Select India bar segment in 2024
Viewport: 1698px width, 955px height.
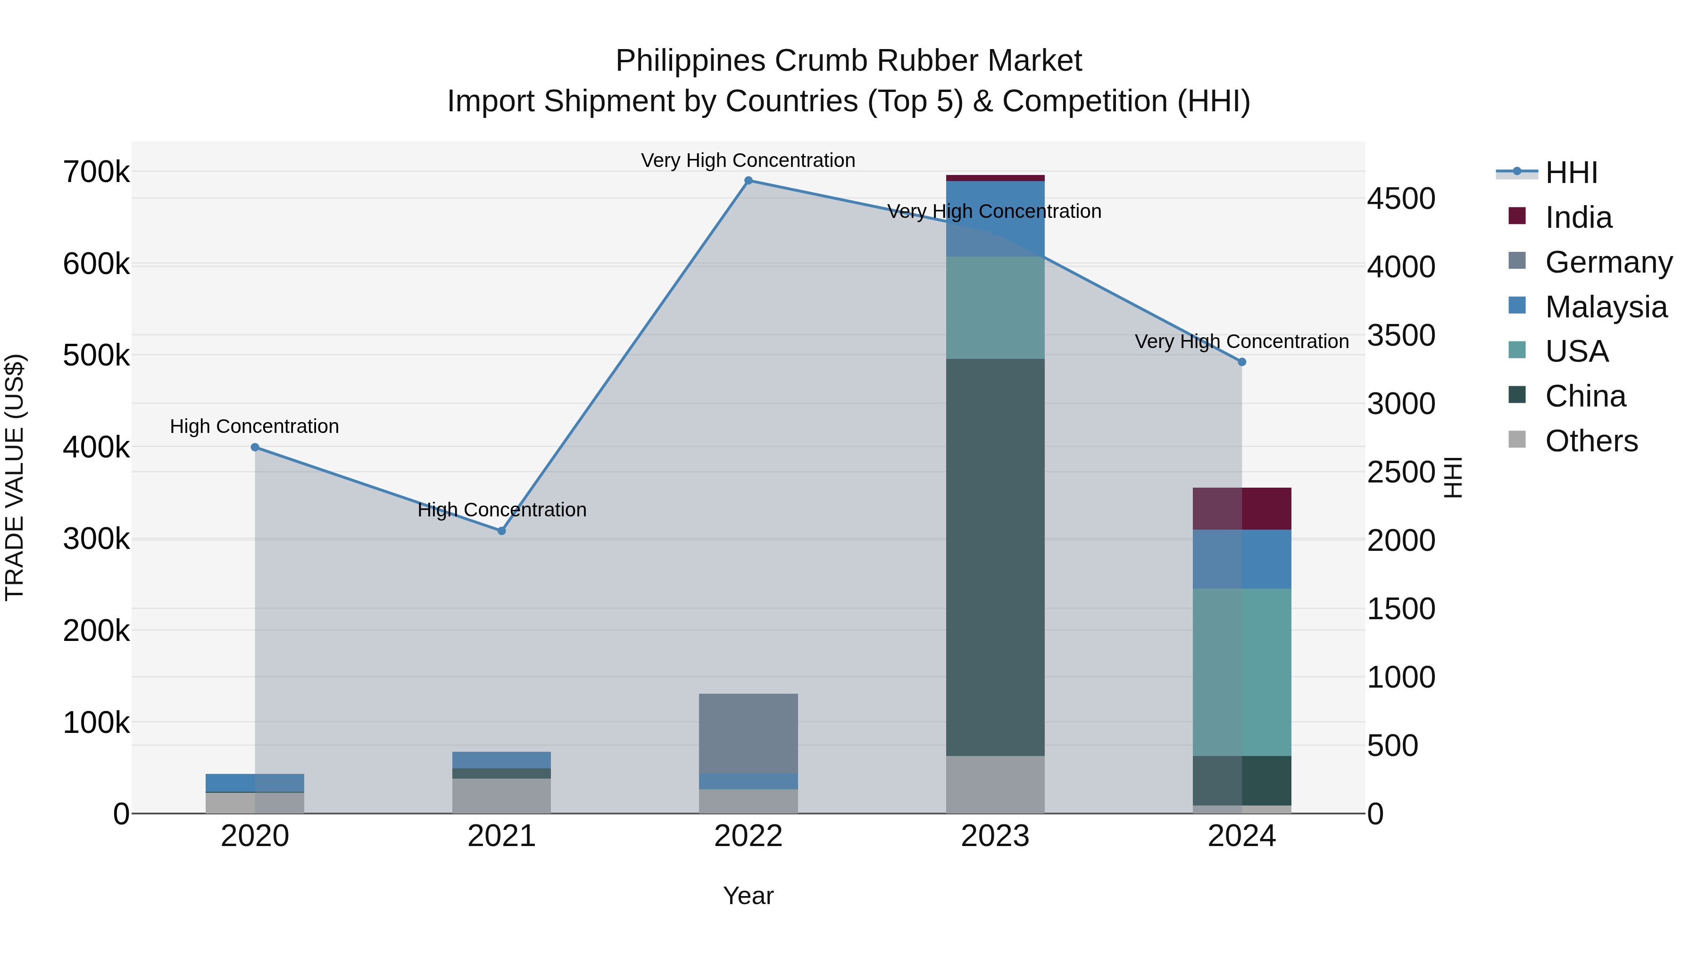pyautogui.click(x=1242, y=509)
